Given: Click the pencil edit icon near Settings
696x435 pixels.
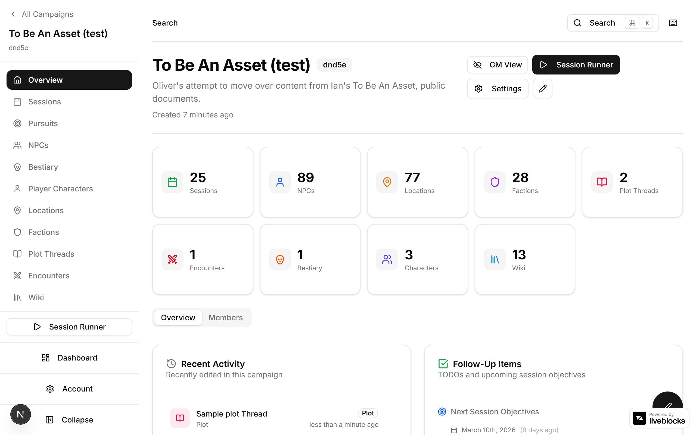Looking at the screenshot, I should 542,89.
